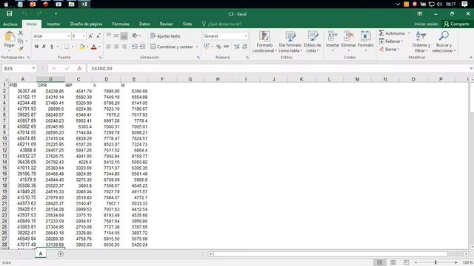Open the Arial font name dropdown
This screenshot has height=266, width=474.
[69, 36]
